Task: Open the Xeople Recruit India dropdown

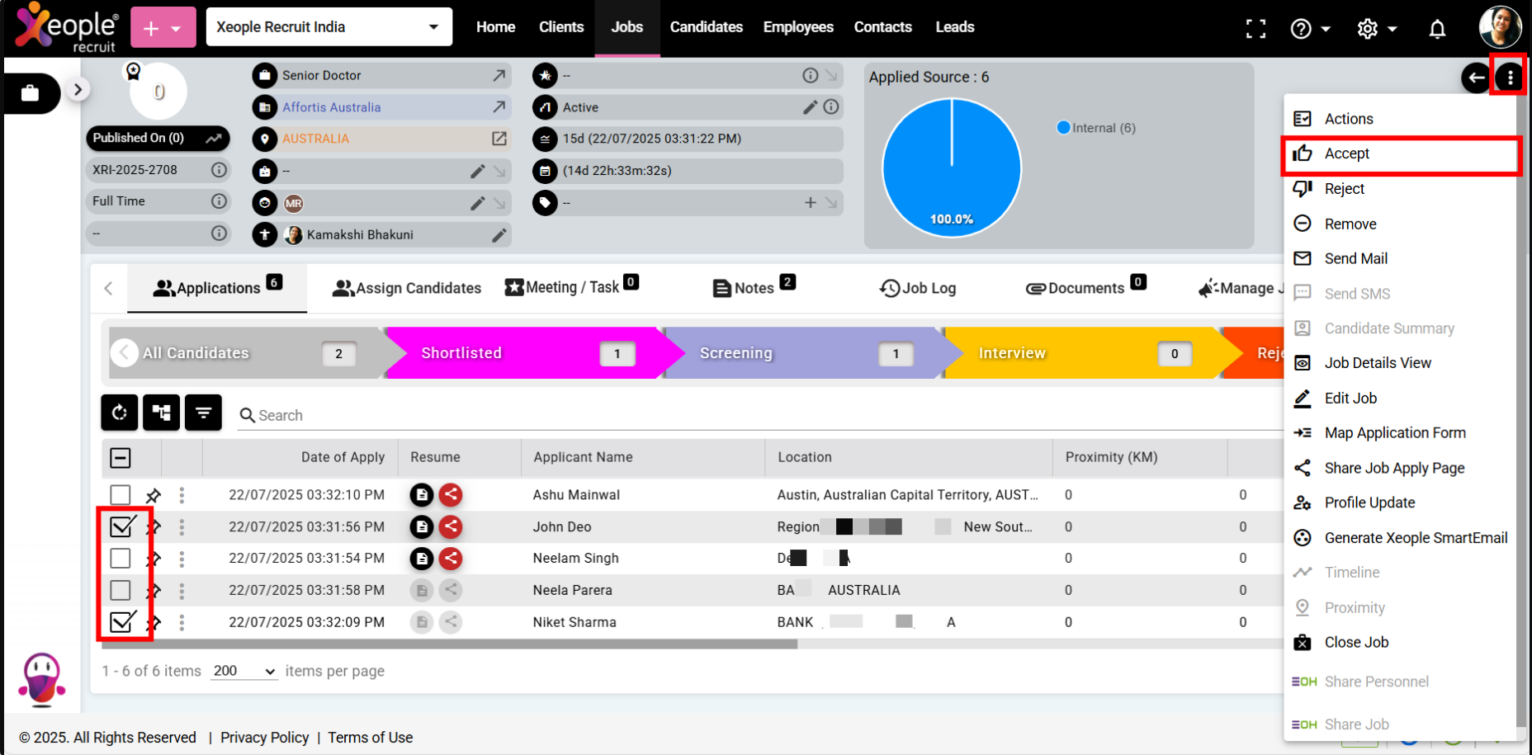Action: tap(329, 26)
